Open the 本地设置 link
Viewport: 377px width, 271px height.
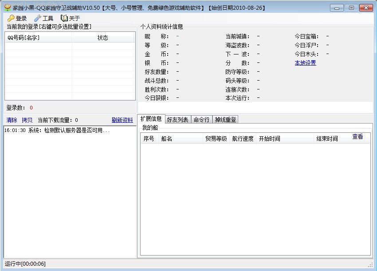point(305,63)
